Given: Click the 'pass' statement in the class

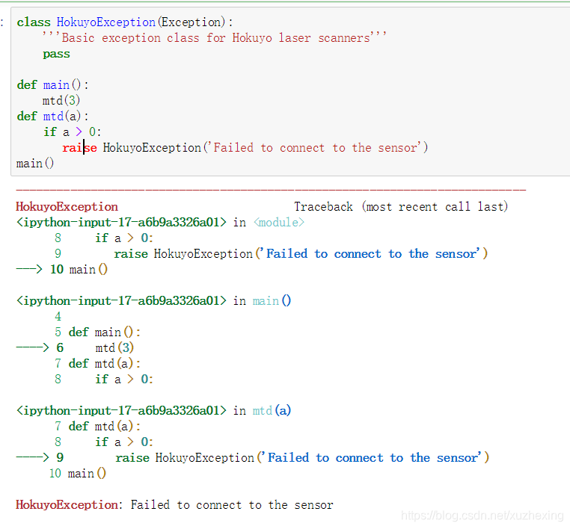Looking at the screenshot, I should (56, 54).
